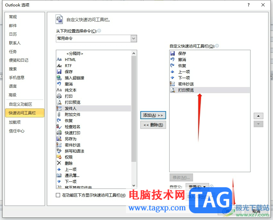Select the delete X icon
The width and height of the screenshot is (273, 220).
pos(59,163)
